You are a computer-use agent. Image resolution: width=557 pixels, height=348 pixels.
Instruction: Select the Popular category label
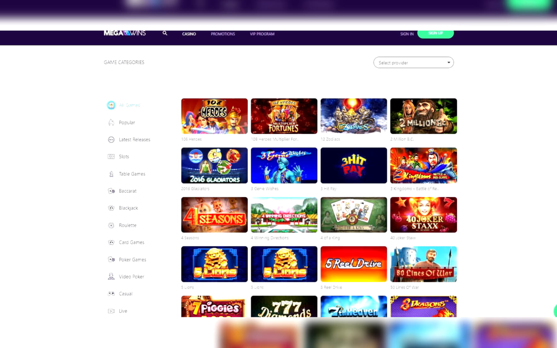click(x=127, y=123)
